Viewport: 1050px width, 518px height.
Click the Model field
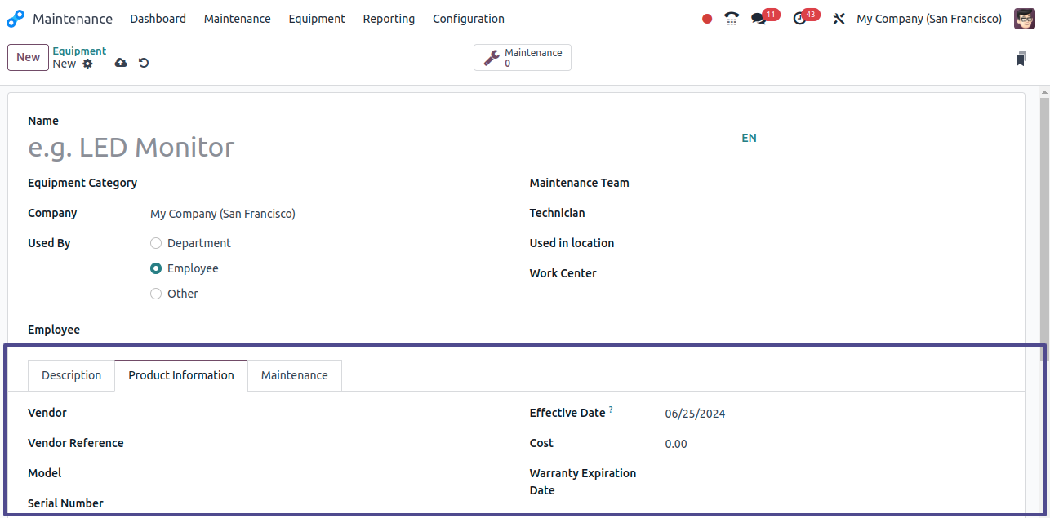point(327,474)
